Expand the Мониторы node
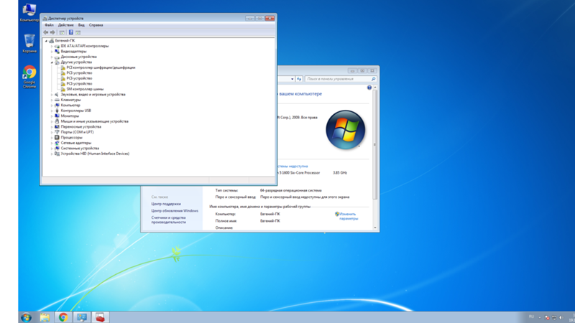The width and height of the screenshot is (575, 323). (52, 116)
